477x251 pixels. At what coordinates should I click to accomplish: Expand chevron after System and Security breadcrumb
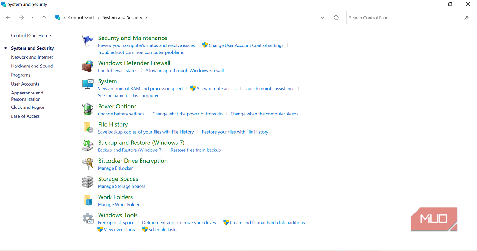tap(146, 18)
